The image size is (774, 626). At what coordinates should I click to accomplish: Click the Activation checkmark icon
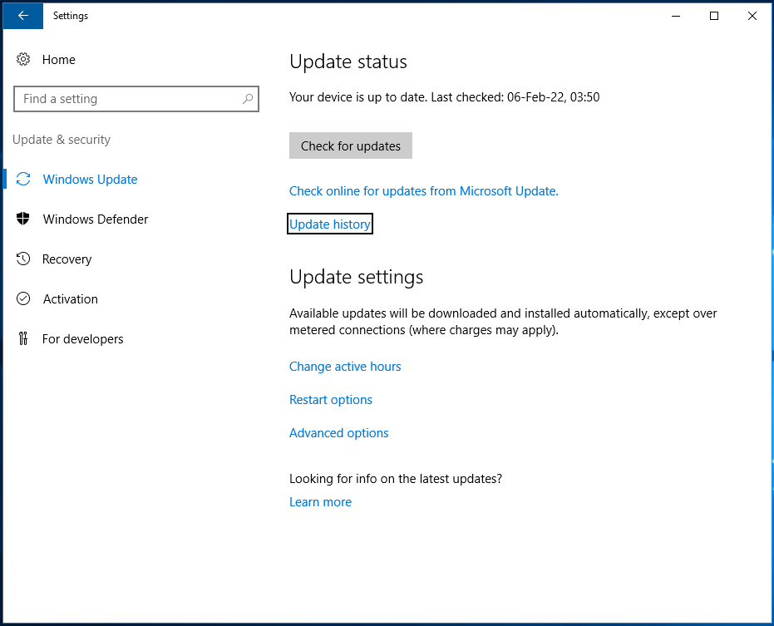click(24, 298)
